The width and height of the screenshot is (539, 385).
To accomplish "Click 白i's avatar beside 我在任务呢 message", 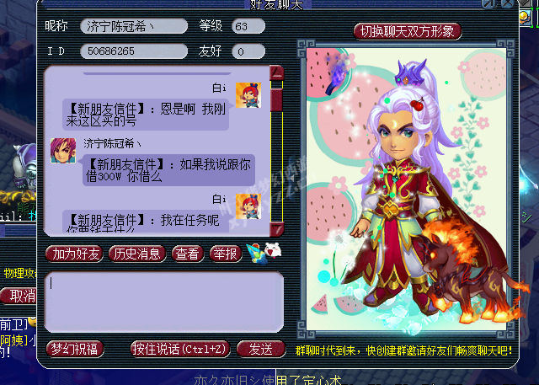I will click(x=248, y=206).
